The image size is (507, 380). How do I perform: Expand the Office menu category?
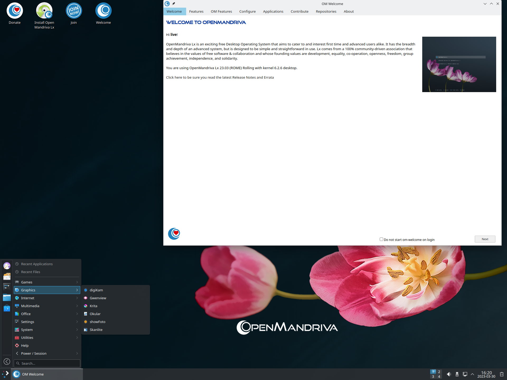tap(47, 314)
